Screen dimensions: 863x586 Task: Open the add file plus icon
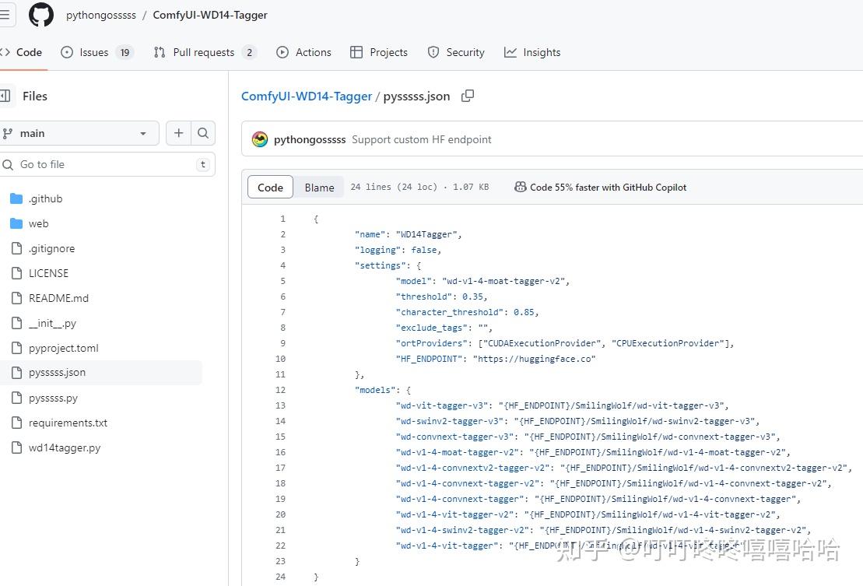177,133
